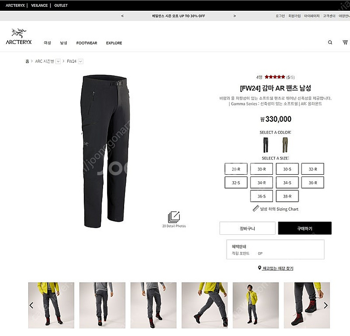Add to cart with 장바구니 button
Screen dimensions: 350x336
coord(247,228)
